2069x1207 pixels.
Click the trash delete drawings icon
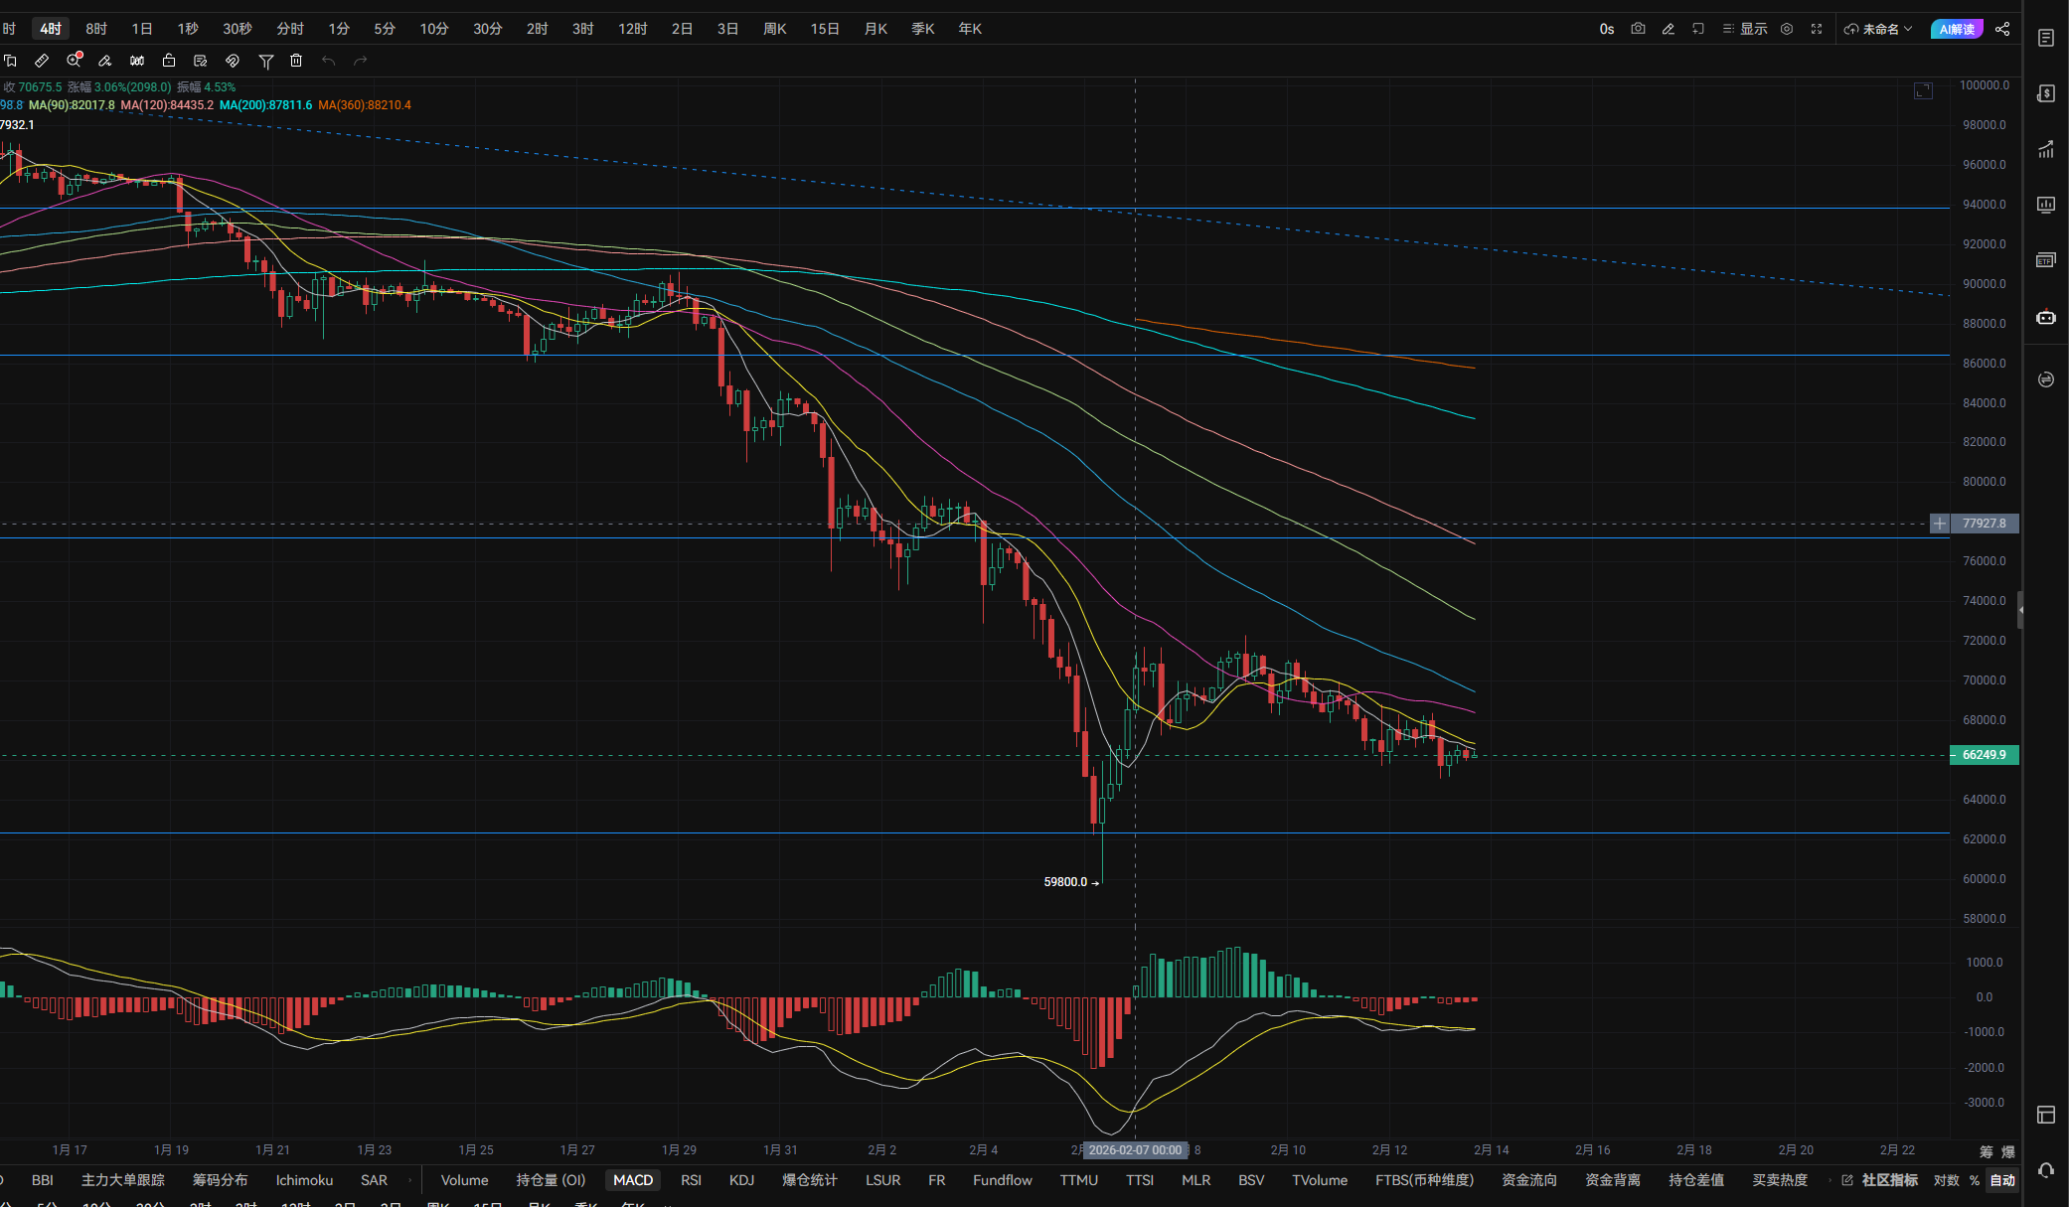pos(296,61)
